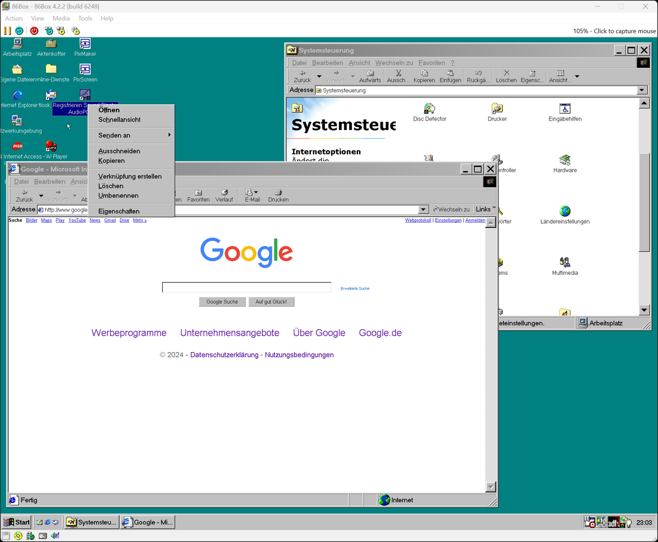This screenshot has width=658, height=542.
Task: Click Erweiterte Suche link
Action: pyautogui.click(x=355, y=288)
